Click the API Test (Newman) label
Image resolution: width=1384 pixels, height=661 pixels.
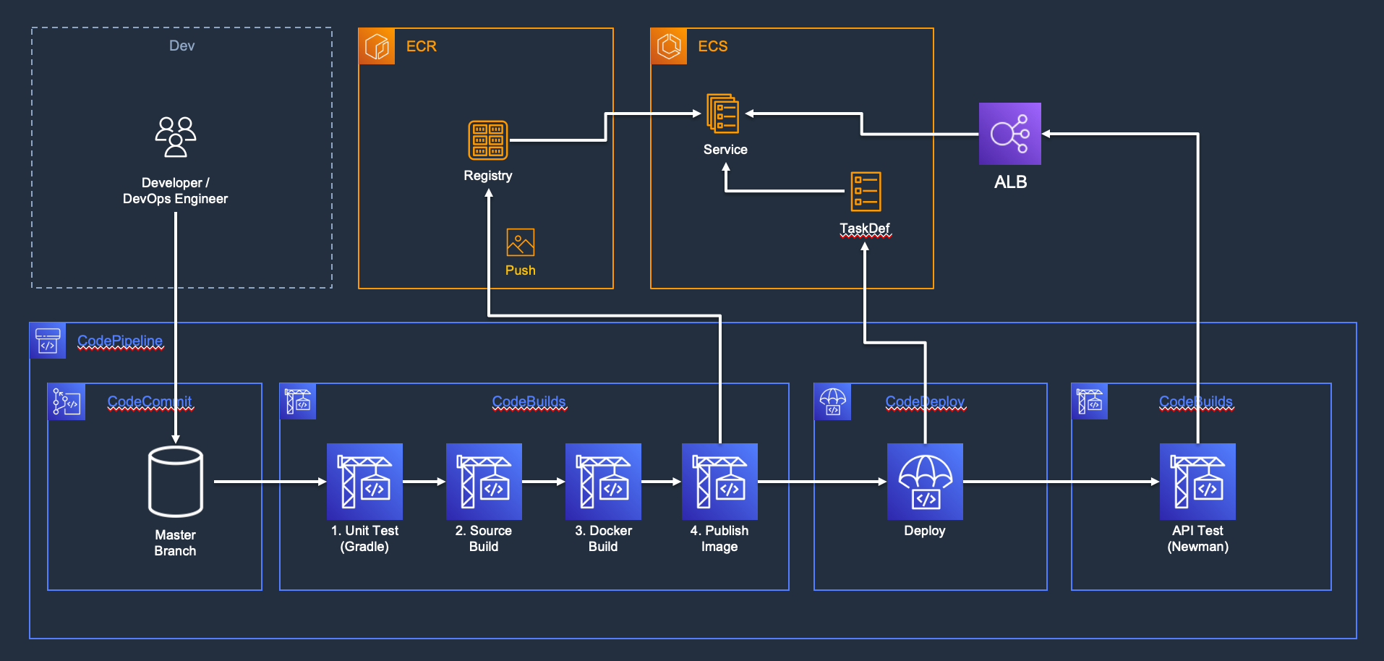(x=1197, y=539)
